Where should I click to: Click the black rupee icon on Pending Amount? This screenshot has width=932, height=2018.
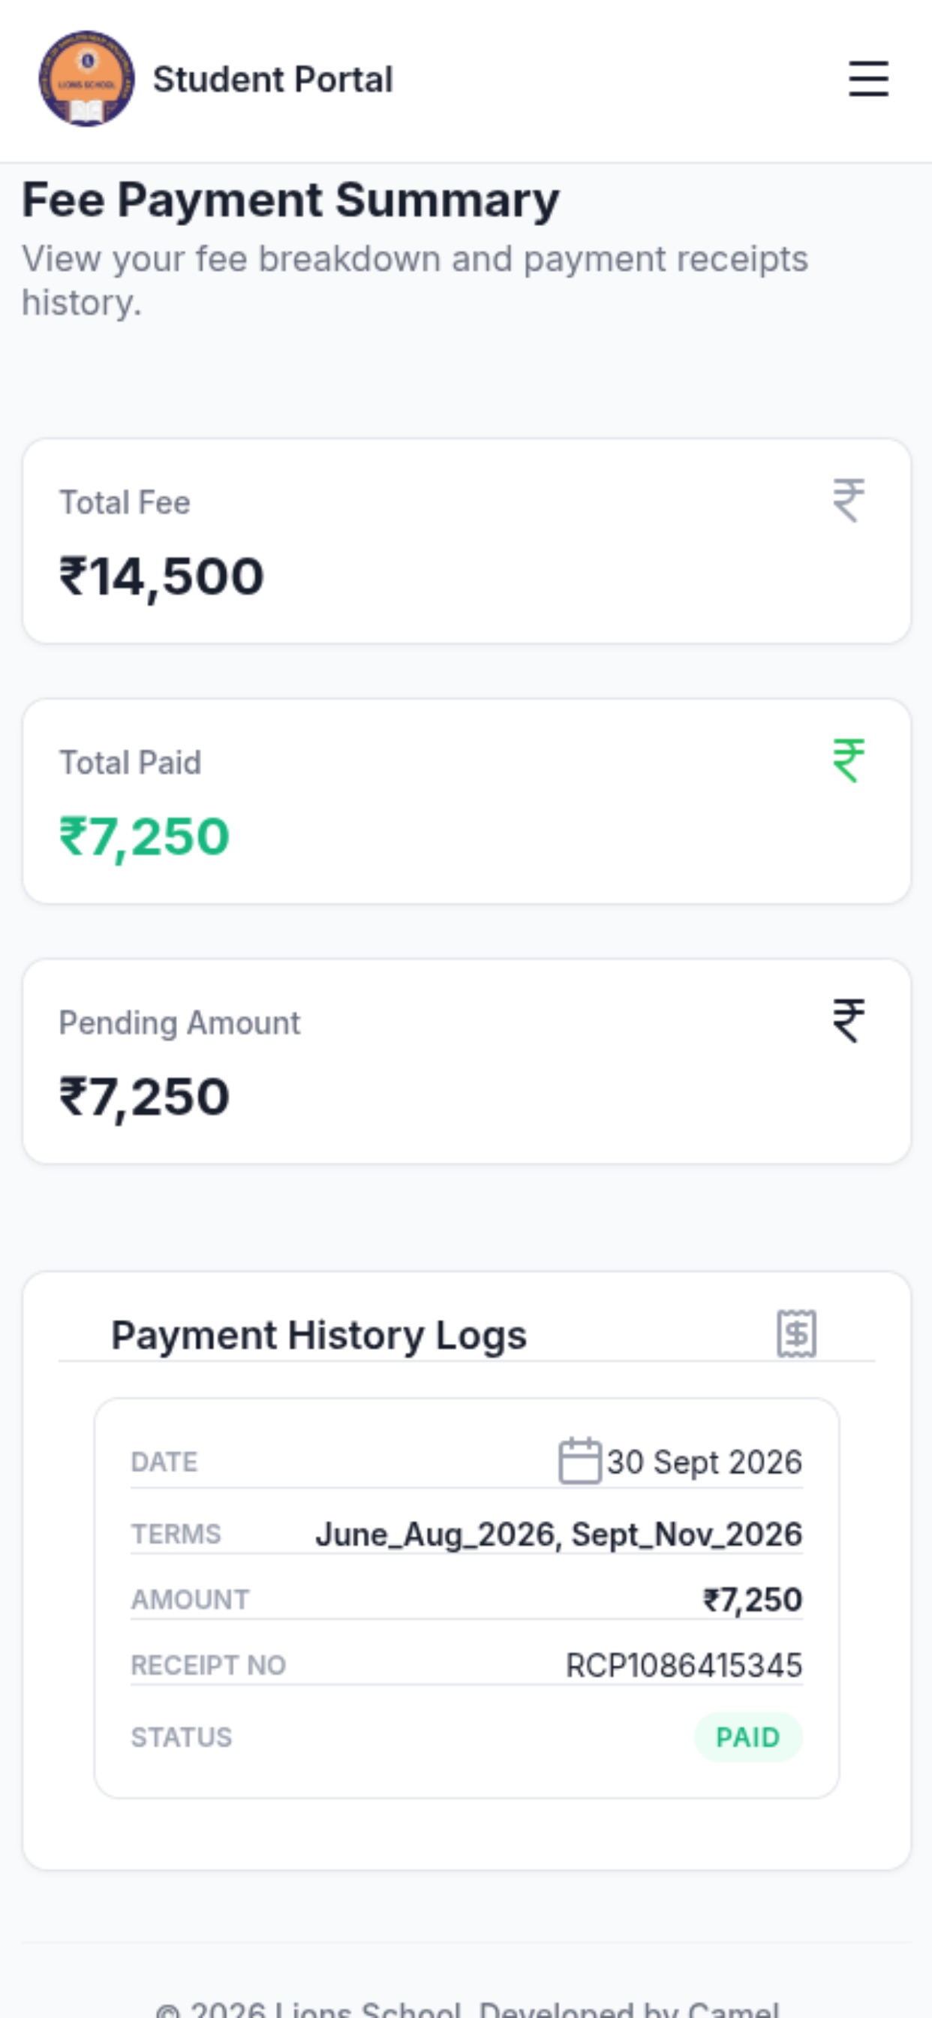[x=849, y=1020]
